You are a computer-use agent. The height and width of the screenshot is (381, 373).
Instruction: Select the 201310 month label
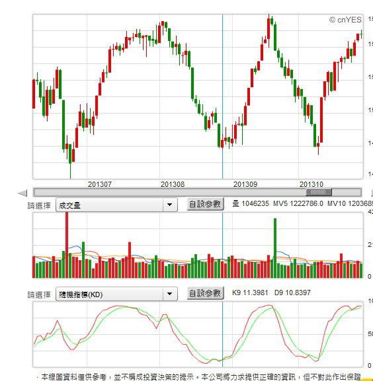pyautogui.click(x=311, y=184)
